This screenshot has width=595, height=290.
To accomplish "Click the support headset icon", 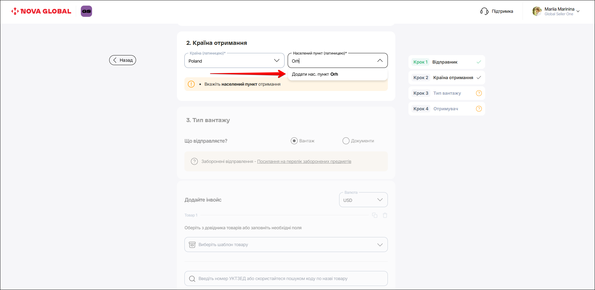I will [484, 11].
